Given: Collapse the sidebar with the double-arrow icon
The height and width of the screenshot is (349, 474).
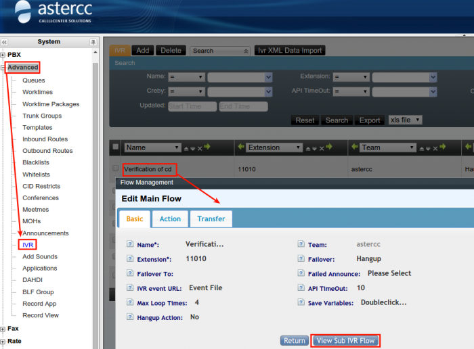Looking at the screenshot, I should click(4, 42).
